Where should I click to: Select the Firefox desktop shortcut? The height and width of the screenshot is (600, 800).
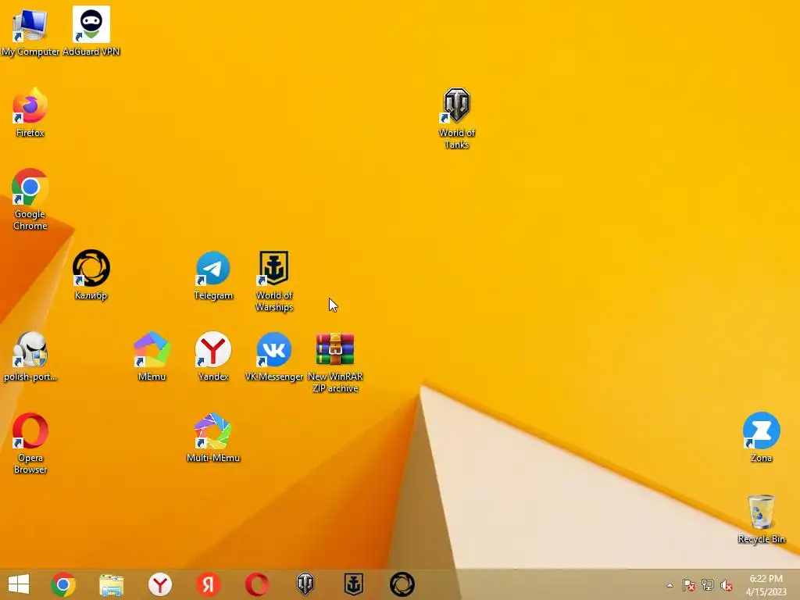coord(30,112)
